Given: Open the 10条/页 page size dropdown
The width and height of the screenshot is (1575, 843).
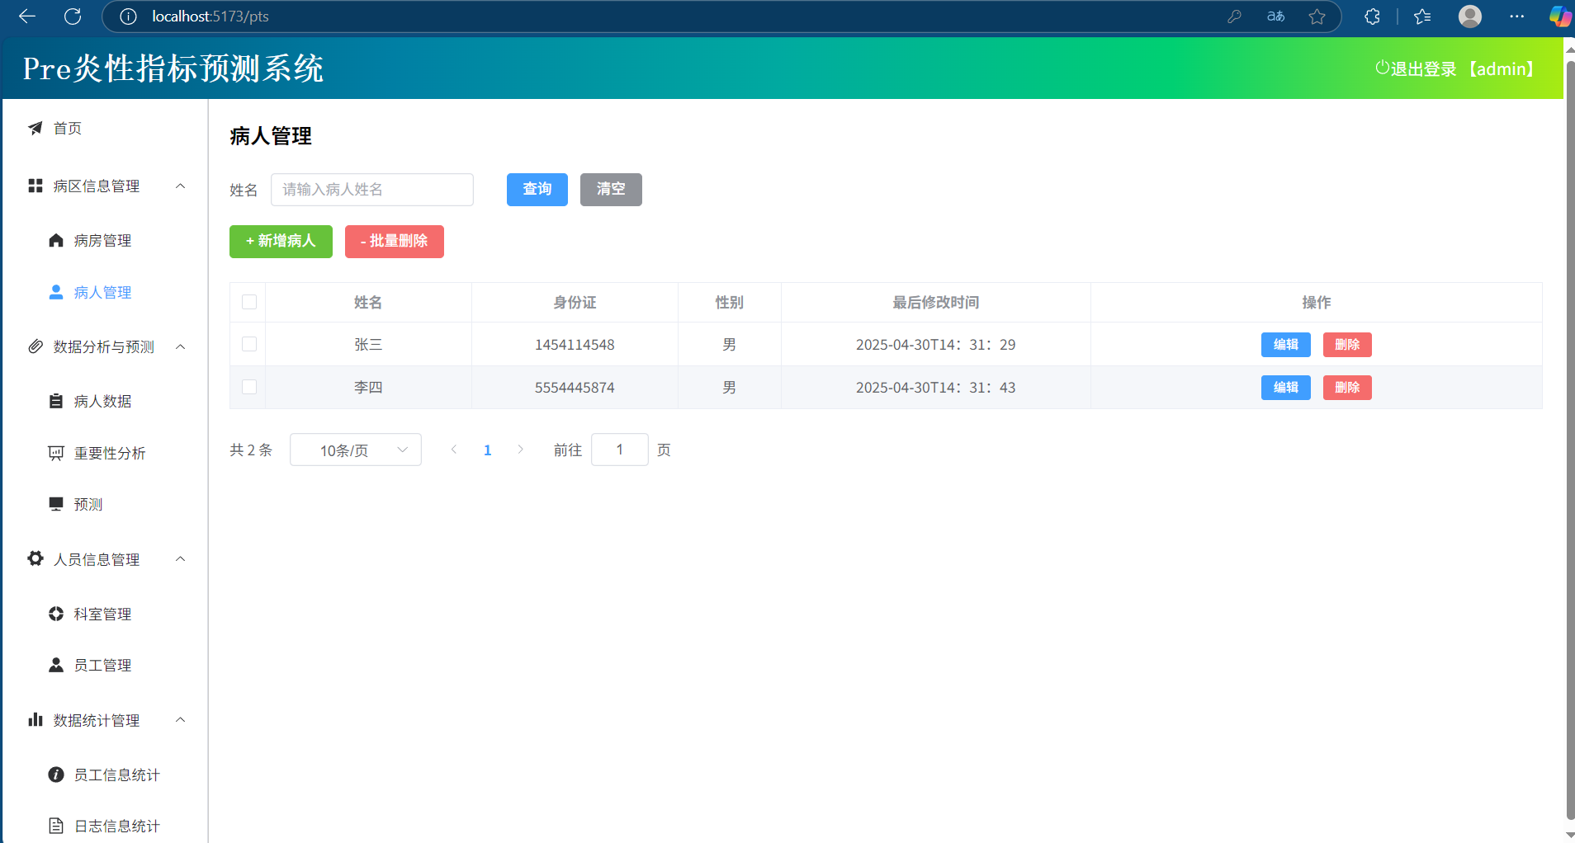Looking at the screenshot, I should [x=356, y=450].
